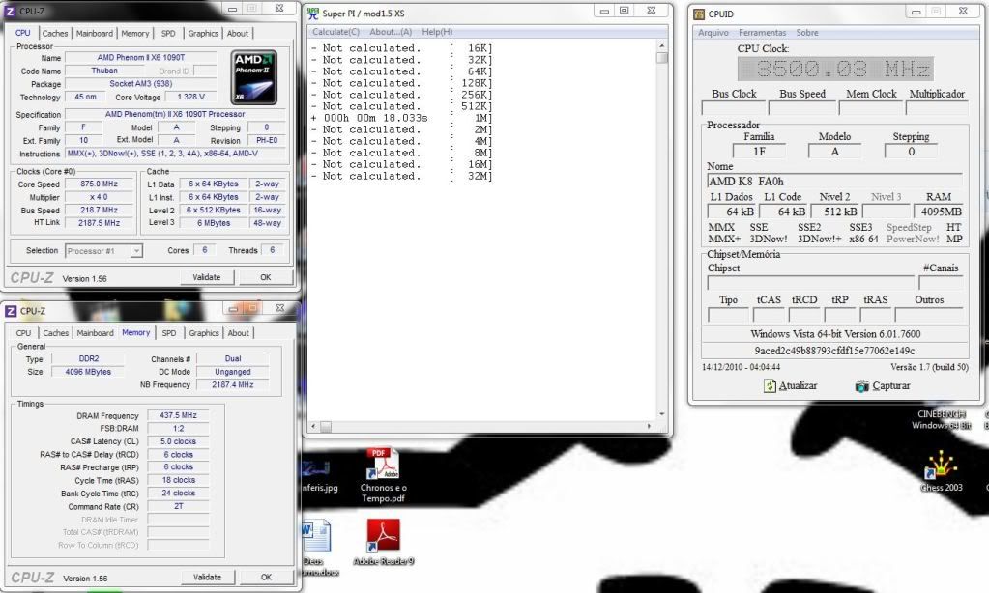Click Validate in the memory CPU-Z window

[207, 578]
